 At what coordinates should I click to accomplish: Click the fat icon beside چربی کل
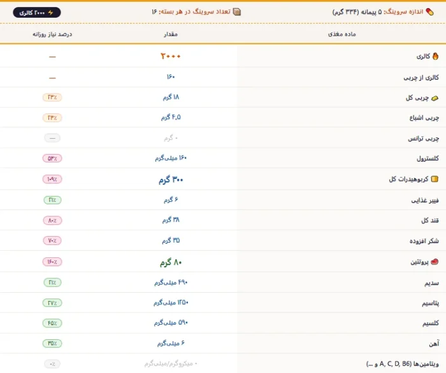point(435,98)
